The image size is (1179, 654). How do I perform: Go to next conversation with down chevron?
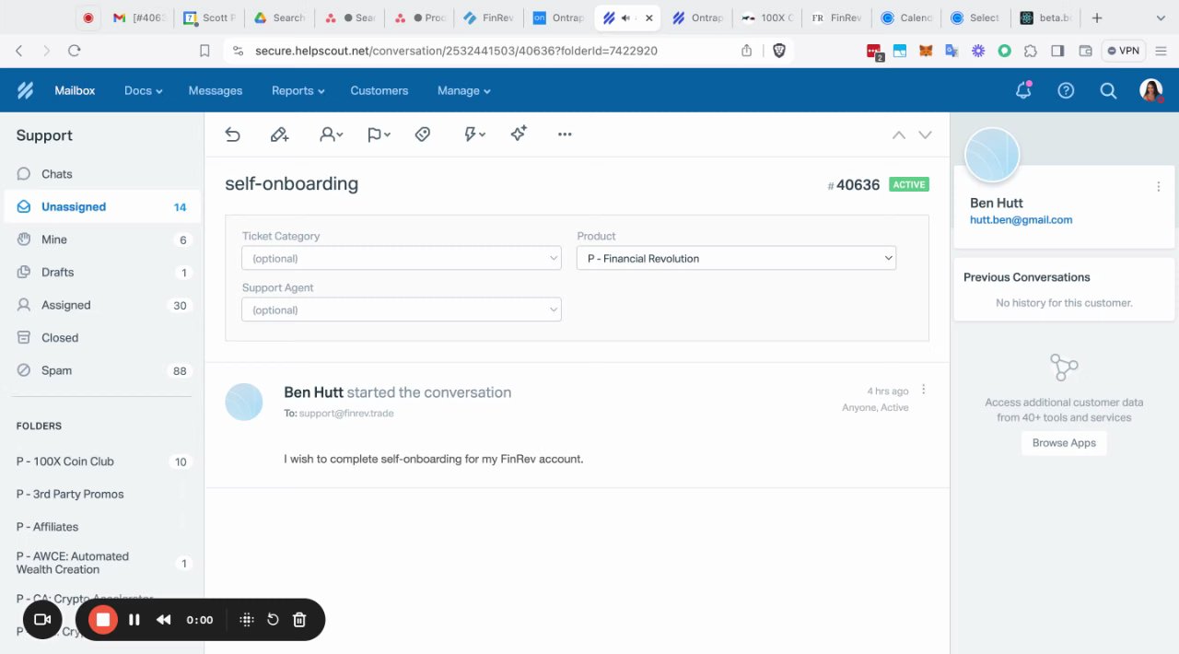tap(925, 134)
